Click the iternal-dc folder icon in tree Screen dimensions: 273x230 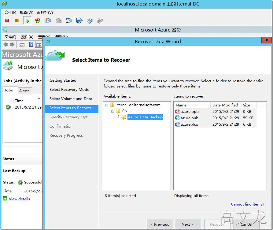coord(112,105)
